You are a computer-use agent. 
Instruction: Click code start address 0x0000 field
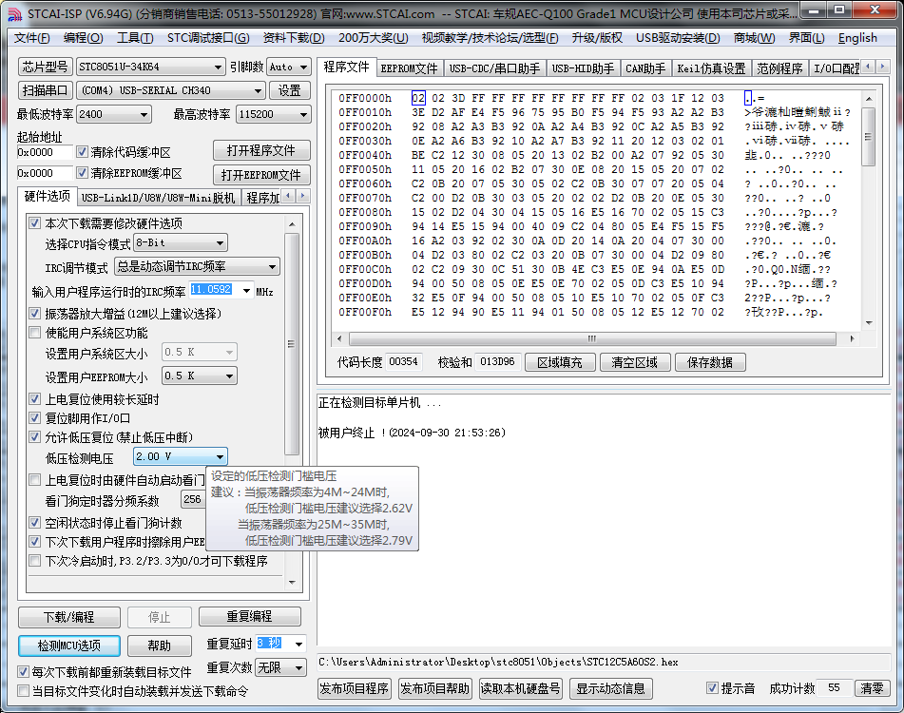click(45, 152)
